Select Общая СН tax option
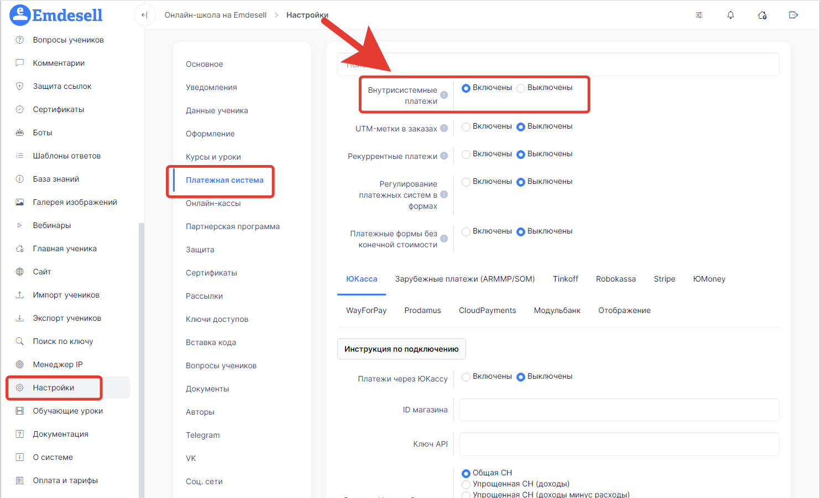Screen dimensions: 821x498 [x=466, y=473]
